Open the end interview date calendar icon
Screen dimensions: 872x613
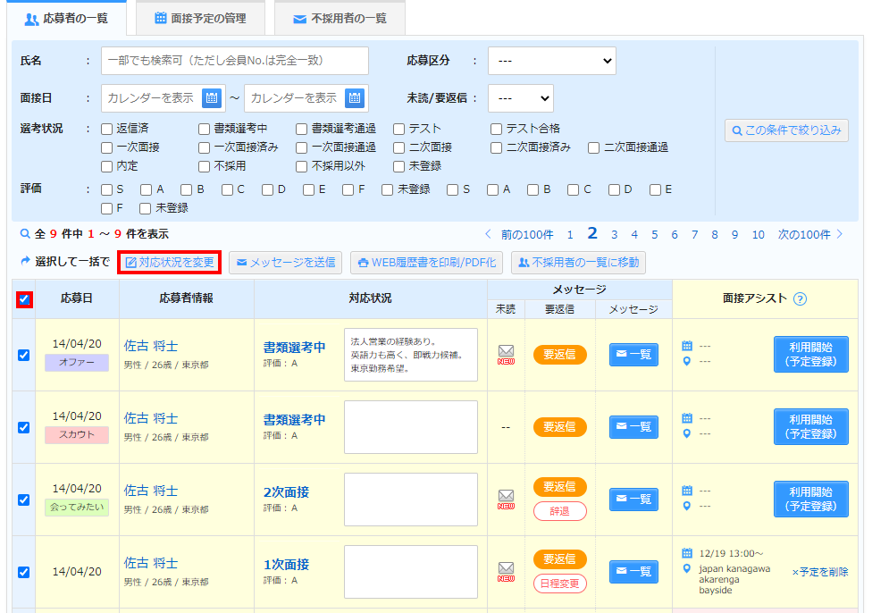[354, 98]
